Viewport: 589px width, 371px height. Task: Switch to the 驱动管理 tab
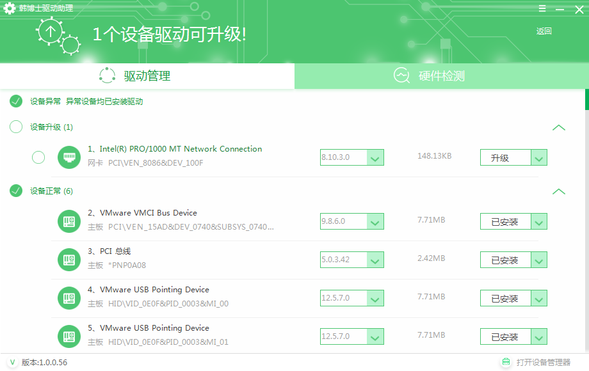(x=147, y=76)
